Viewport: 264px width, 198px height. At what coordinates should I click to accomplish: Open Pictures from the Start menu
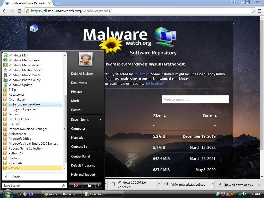click(77, 92)
